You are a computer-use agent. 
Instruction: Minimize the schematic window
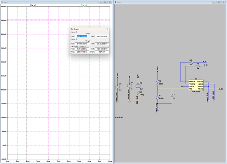tap(214, 2)
